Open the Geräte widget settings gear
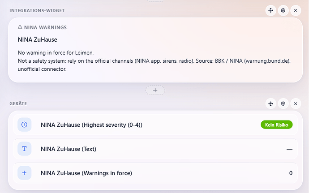Screen dimensions: 309x193 (x=283, y=103)
